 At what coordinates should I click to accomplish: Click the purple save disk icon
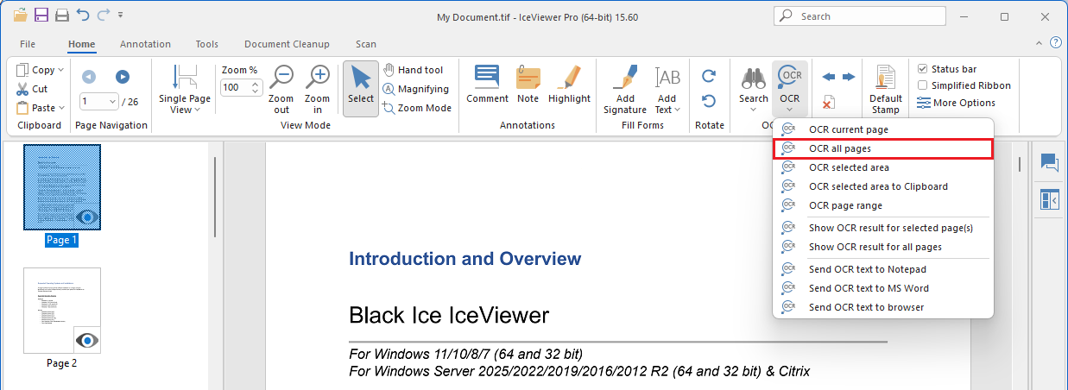coord(41,15)
